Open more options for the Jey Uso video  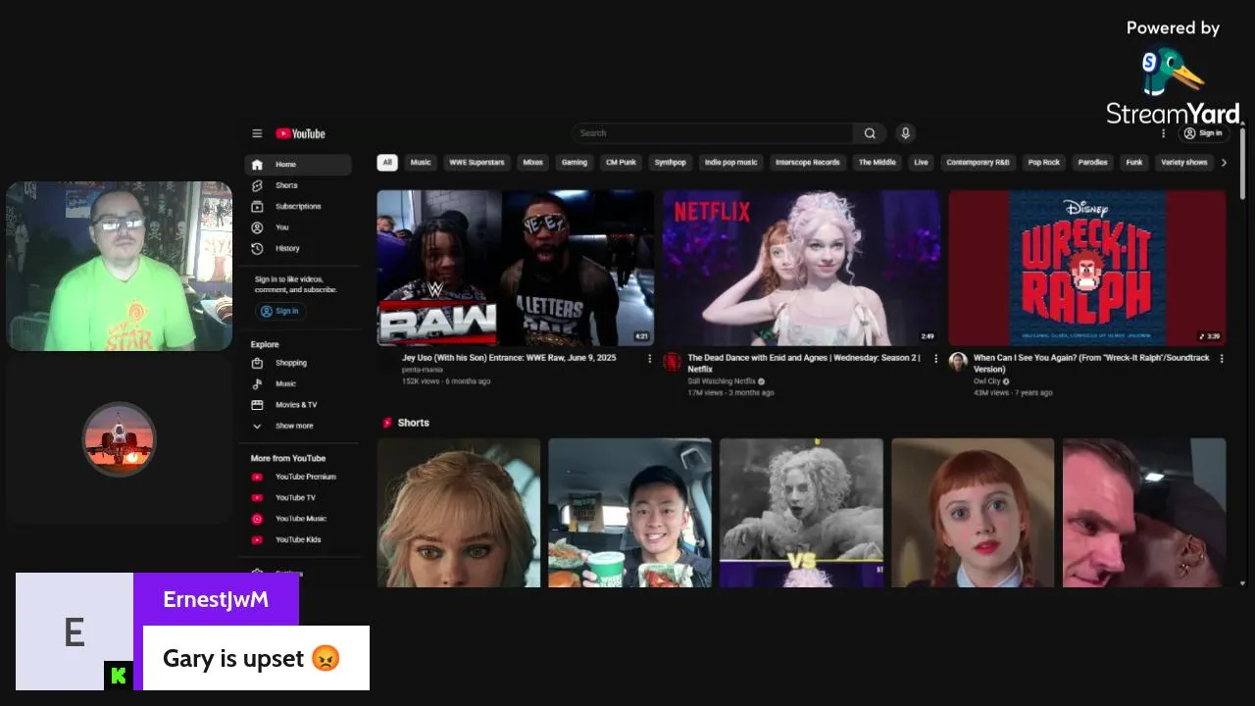649,359
